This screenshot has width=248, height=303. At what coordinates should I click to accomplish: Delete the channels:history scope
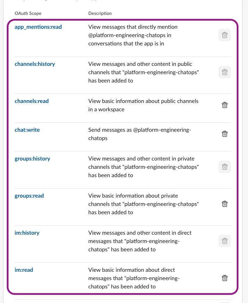[x=224, y=72]
